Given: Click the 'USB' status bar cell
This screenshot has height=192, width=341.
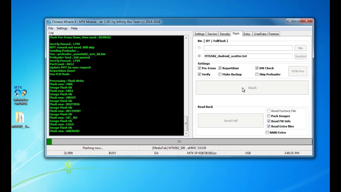Looking at the screenshot, I should pyautogui.click(x=248, y=153).
